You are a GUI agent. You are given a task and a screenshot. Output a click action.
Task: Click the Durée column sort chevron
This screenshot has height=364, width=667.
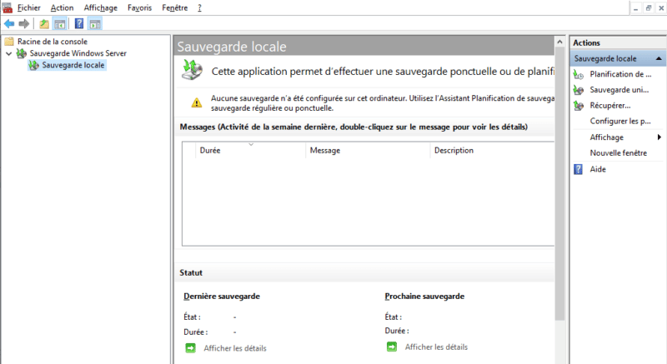pyautogui.click(x=251, y=144)
